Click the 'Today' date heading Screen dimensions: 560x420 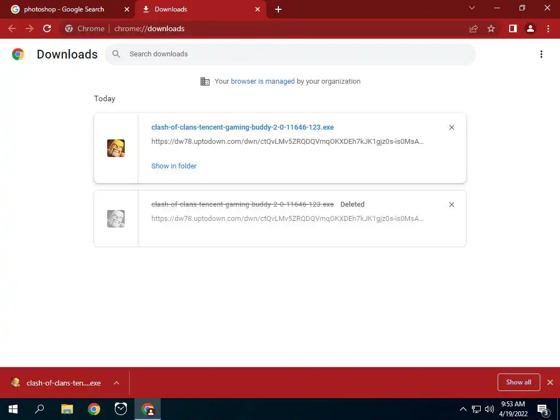coord(104,98)
